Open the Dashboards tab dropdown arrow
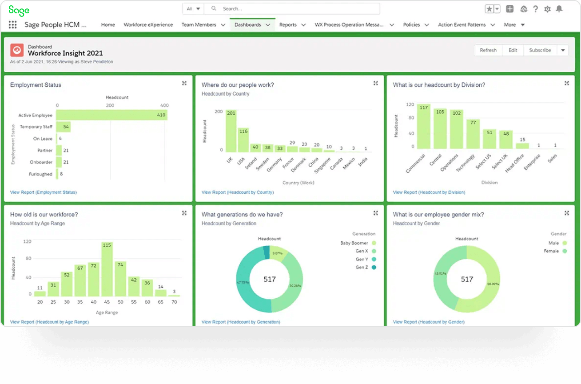581x384 pixels. (268, 24)
